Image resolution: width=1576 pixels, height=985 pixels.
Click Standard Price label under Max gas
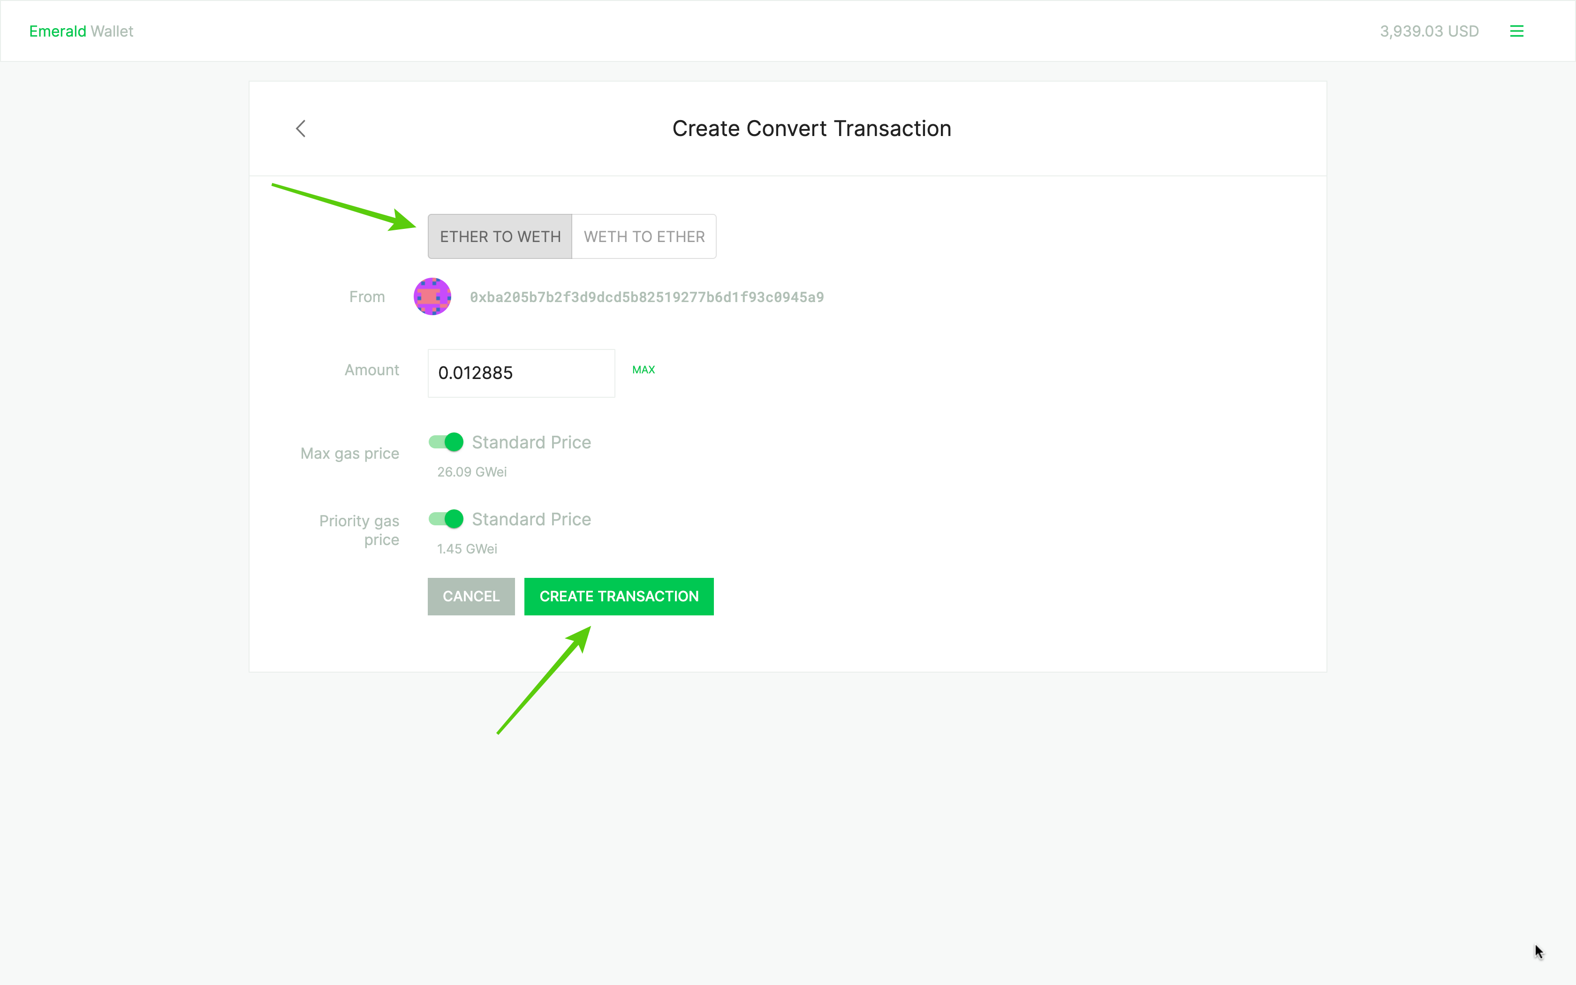pos(531,442)
